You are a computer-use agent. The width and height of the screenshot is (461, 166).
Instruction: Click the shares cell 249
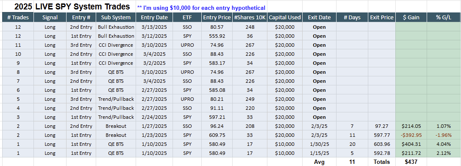coord(250,99)
